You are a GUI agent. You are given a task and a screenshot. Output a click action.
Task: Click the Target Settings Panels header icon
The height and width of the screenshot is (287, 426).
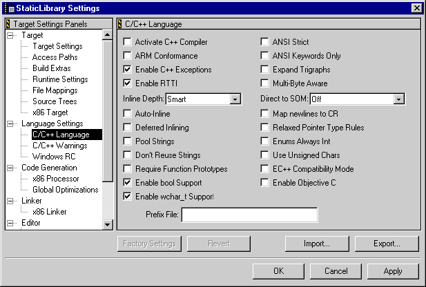click(x=8, y=24)
